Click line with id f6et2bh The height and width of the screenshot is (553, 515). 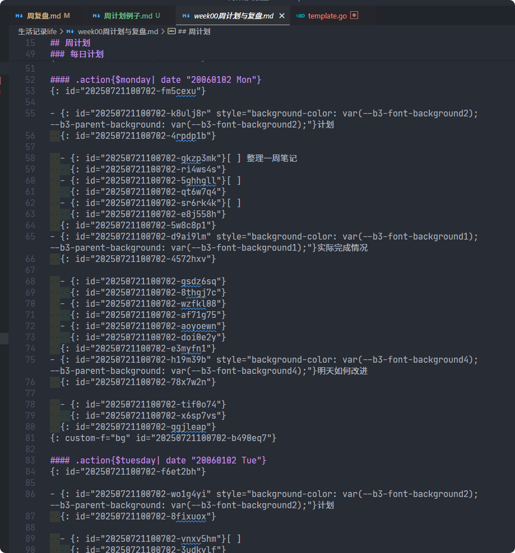128,471
